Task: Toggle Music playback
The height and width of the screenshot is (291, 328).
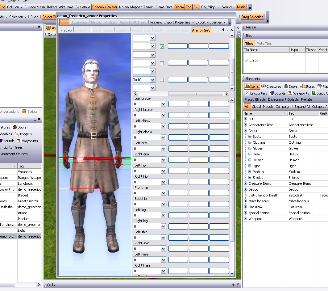Action: pyautogui.click(x=241, y=7)
